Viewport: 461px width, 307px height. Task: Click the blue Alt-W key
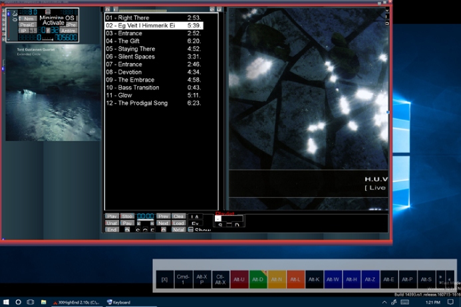coord(333,279)
